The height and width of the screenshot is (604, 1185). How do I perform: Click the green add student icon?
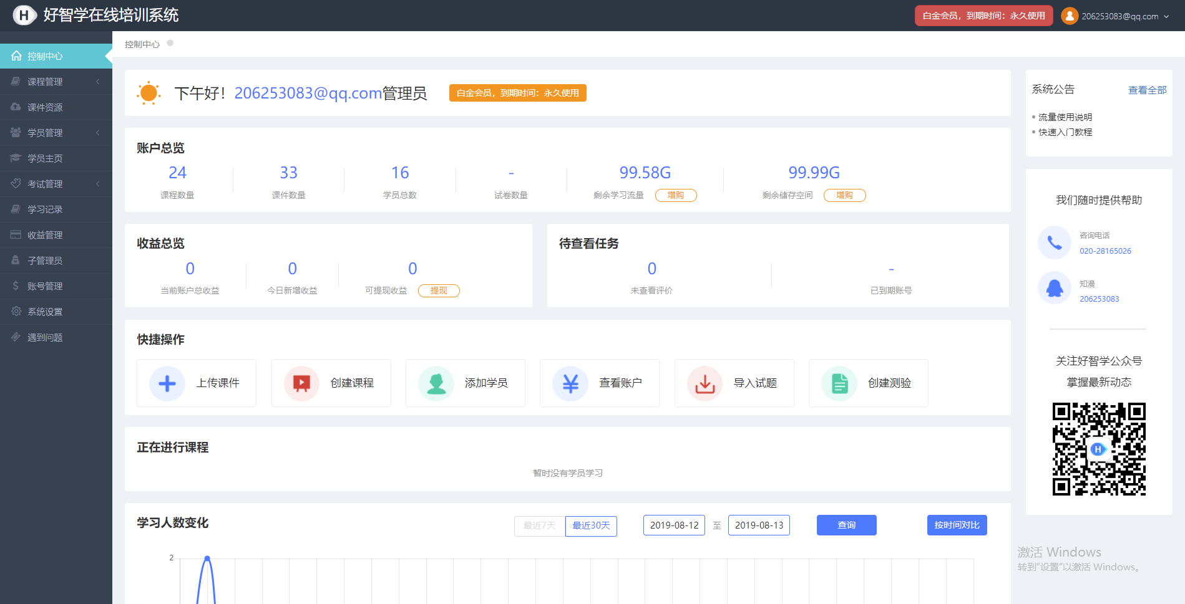click(436, 383)
